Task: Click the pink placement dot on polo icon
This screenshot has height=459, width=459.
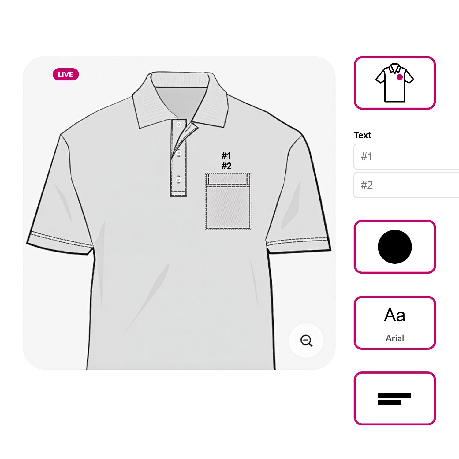Action: pyautogui.click(x=400, y=77)
